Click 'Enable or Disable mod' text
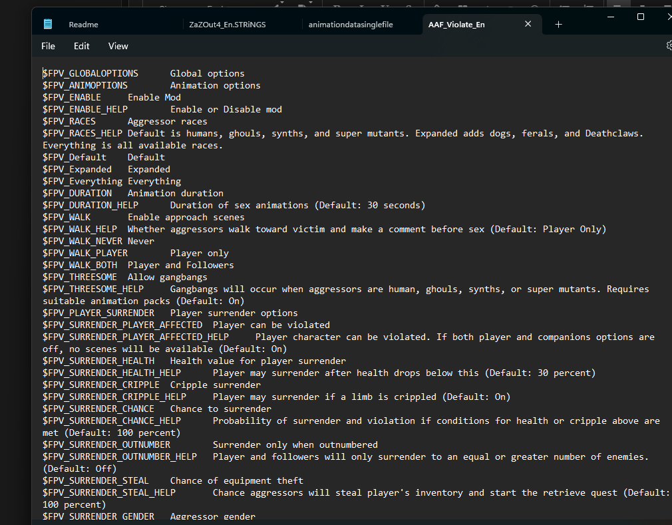The width and height of the screenshot is (672, 525). (x=226, y=109)
